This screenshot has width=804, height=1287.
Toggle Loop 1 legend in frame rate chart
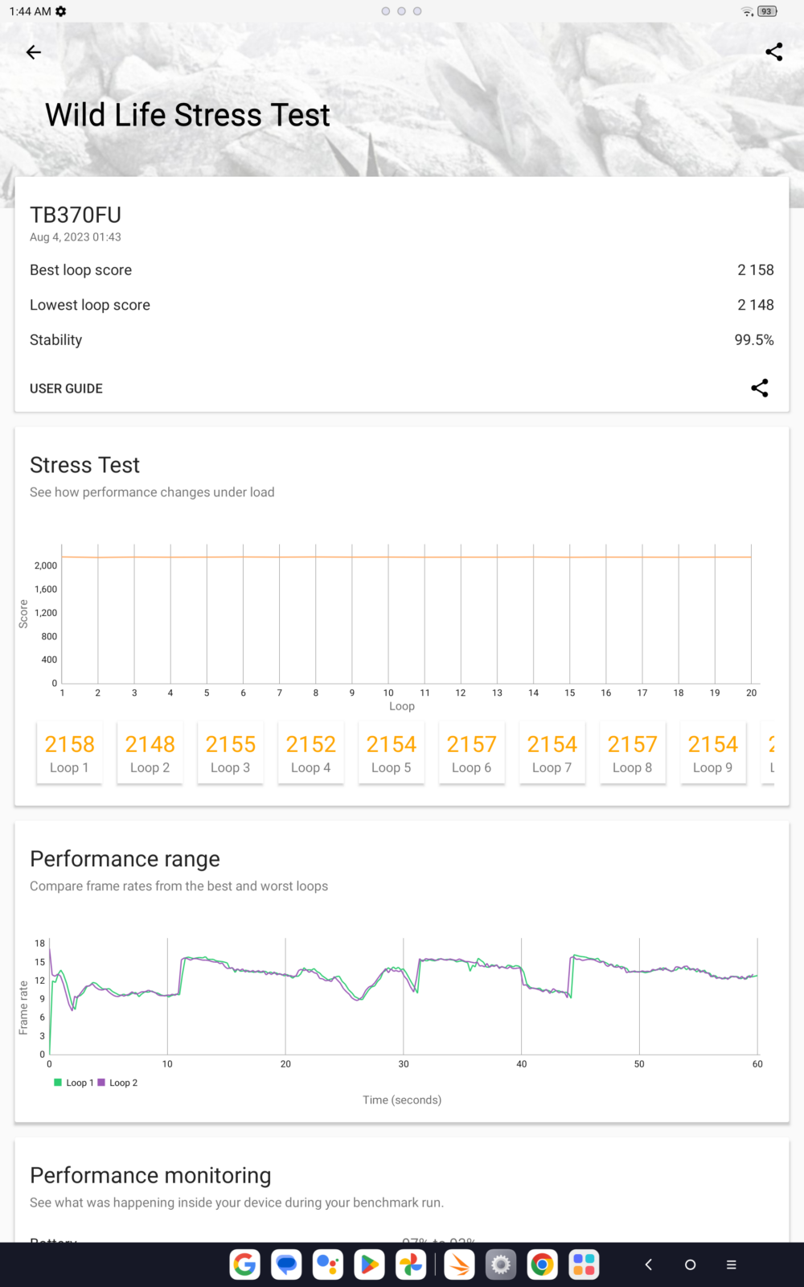(74, 1083)
